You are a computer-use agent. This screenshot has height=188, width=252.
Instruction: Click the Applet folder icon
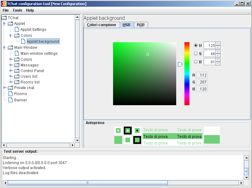click(10, 24)
